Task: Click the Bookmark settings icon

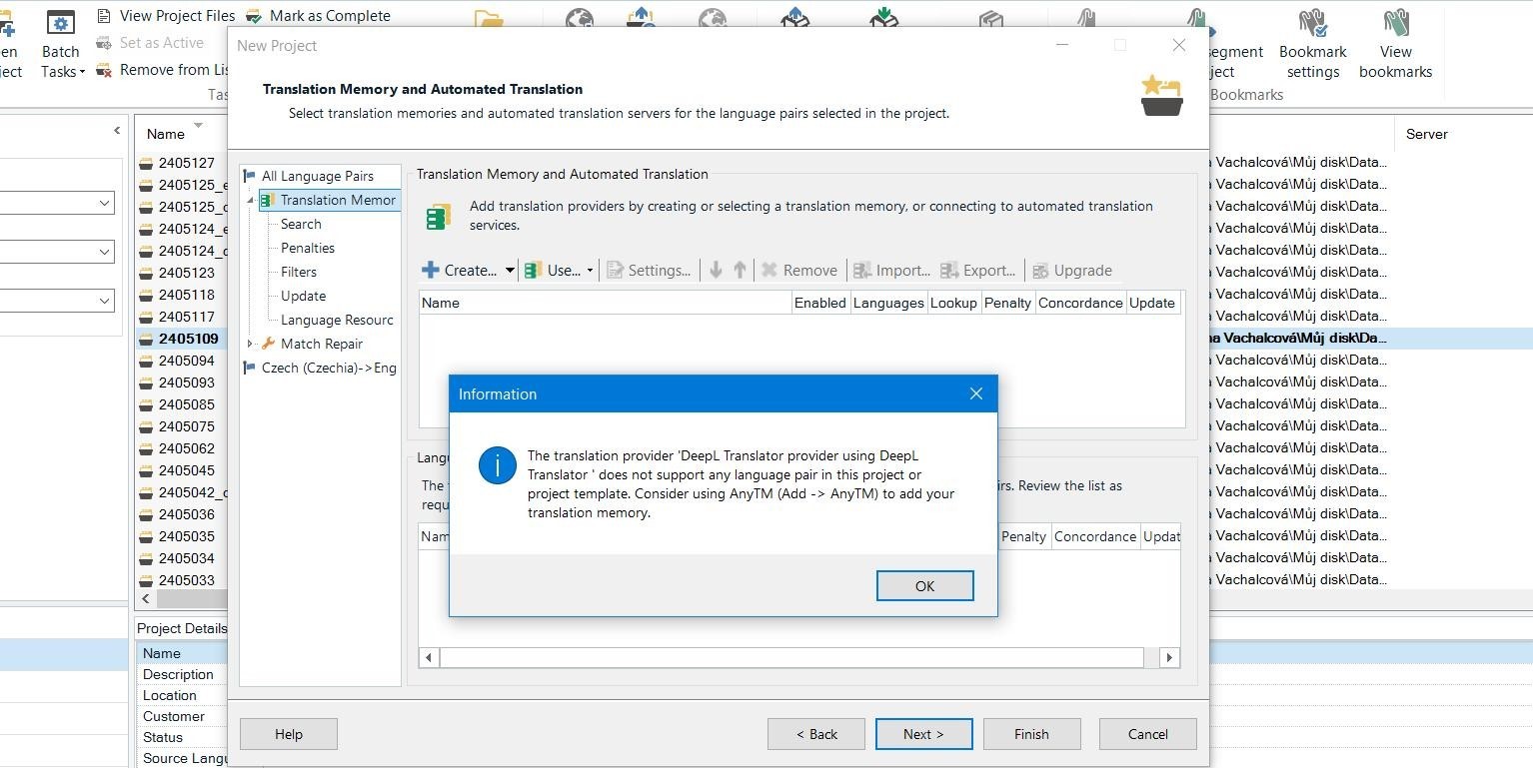Action: (1312, 23)
